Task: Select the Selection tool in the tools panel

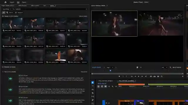Action: [93, 83]
